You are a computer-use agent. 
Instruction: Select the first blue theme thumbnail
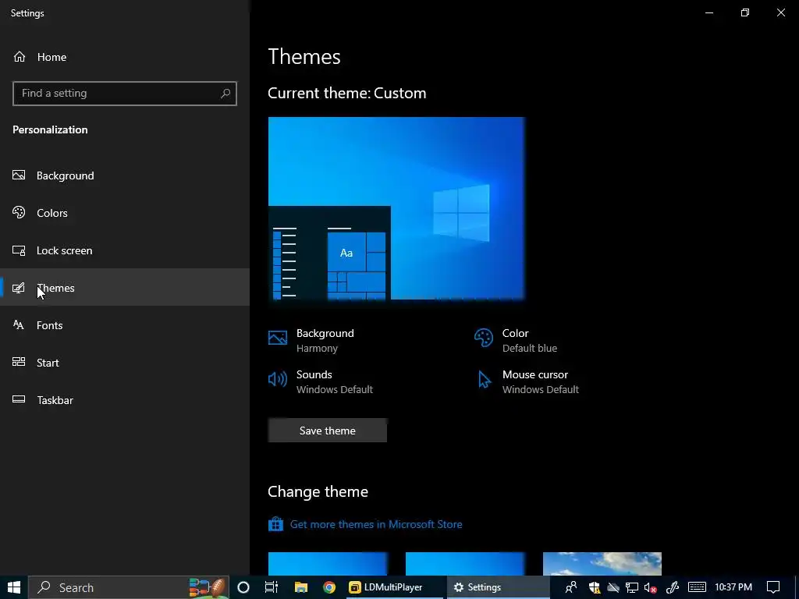(328, 564)
